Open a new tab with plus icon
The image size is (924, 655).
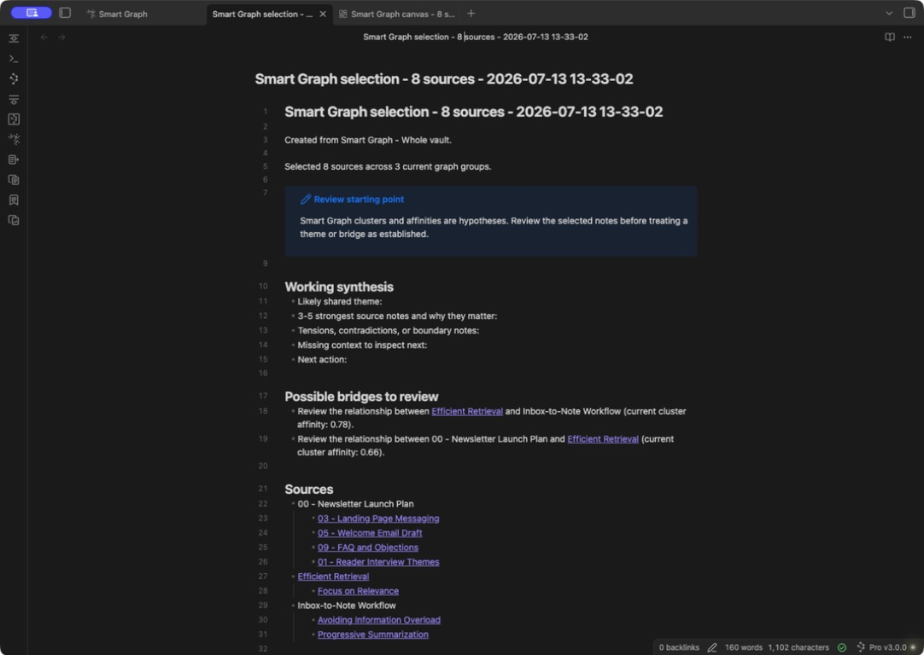point(471,14)
